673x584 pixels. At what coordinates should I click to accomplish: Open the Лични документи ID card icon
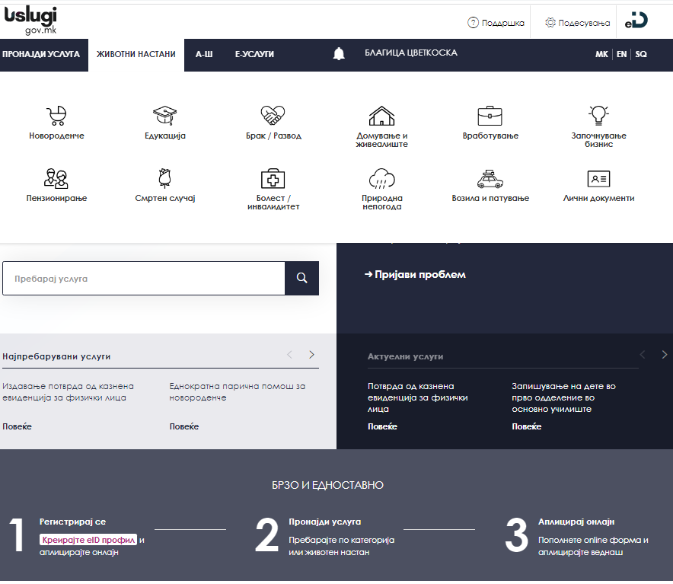(x=598, y=179)
